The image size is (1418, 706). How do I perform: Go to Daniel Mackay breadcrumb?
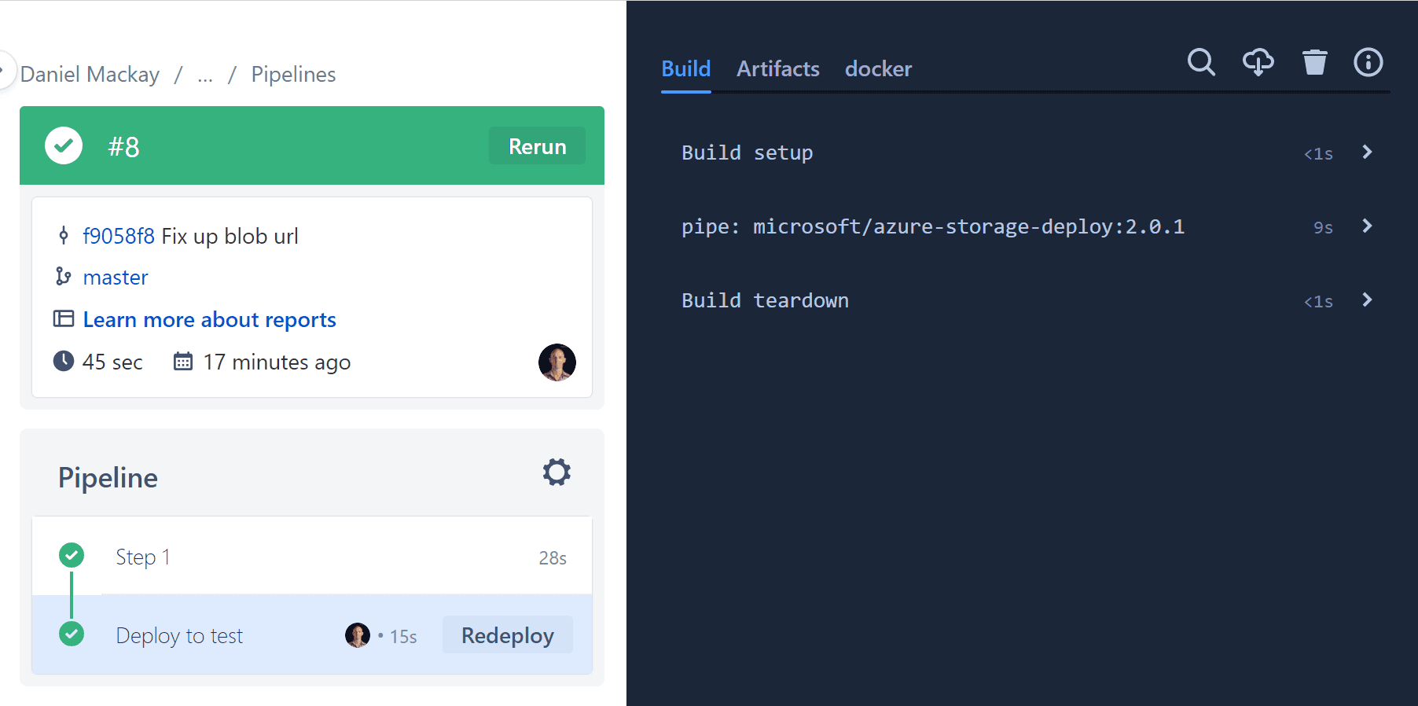(90, 75)
